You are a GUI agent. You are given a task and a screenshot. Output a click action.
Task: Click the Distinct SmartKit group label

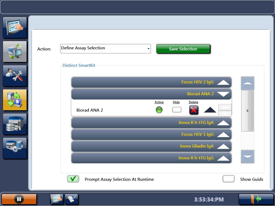(79, 65)
